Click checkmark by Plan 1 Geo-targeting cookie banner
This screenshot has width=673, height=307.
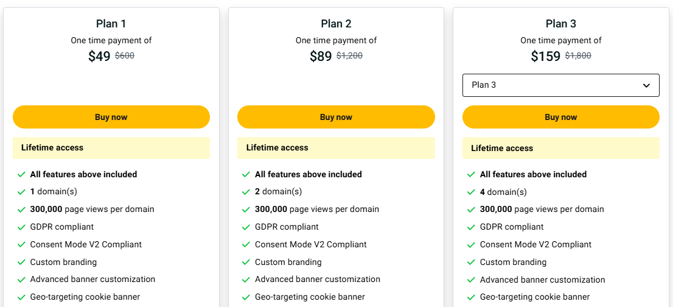click(x=22, y=298)
